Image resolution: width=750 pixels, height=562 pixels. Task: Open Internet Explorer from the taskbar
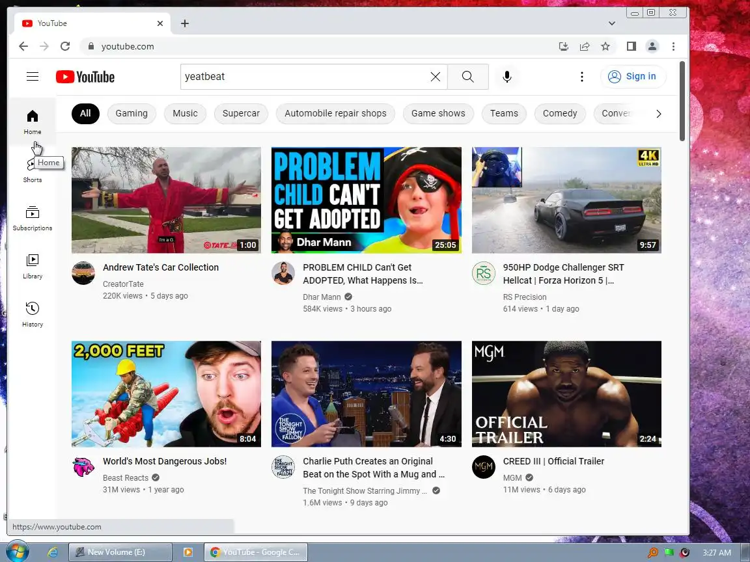[53, 552]
